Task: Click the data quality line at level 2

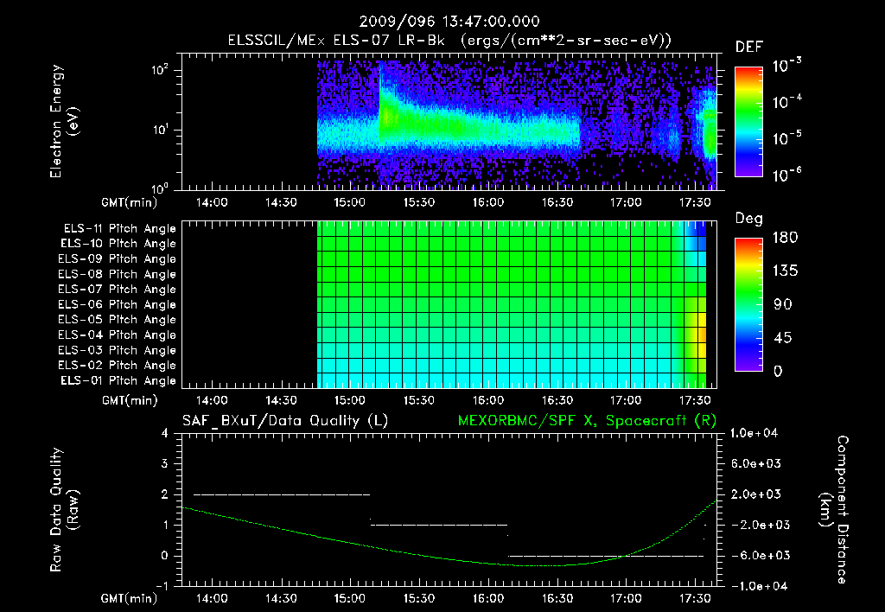Action: click(x=282, y=494)
